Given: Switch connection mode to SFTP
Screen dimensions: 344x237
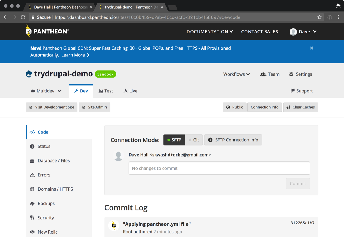Looking at the screenshot, I should coord(174,140).
